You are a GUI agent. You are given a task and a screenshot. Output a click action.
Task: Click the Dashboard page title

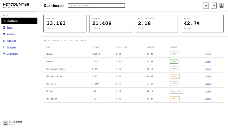click(54, 5)
